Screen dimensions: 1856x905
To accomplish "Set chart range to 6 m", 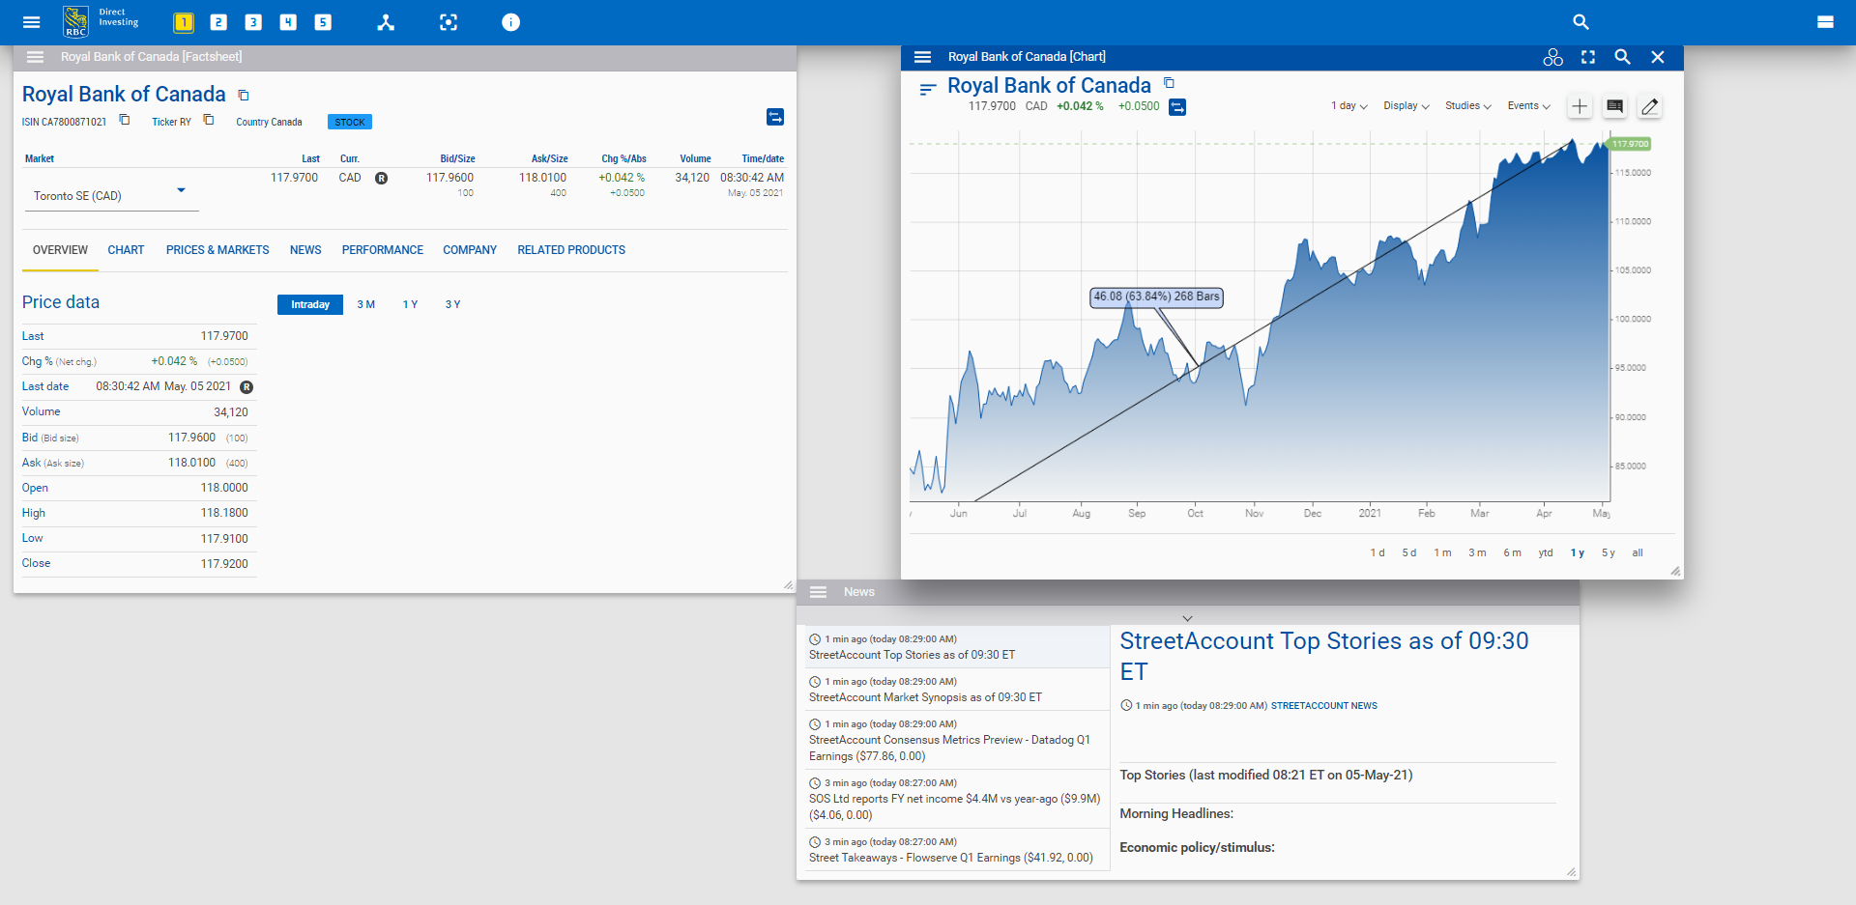I will 1513,553.
